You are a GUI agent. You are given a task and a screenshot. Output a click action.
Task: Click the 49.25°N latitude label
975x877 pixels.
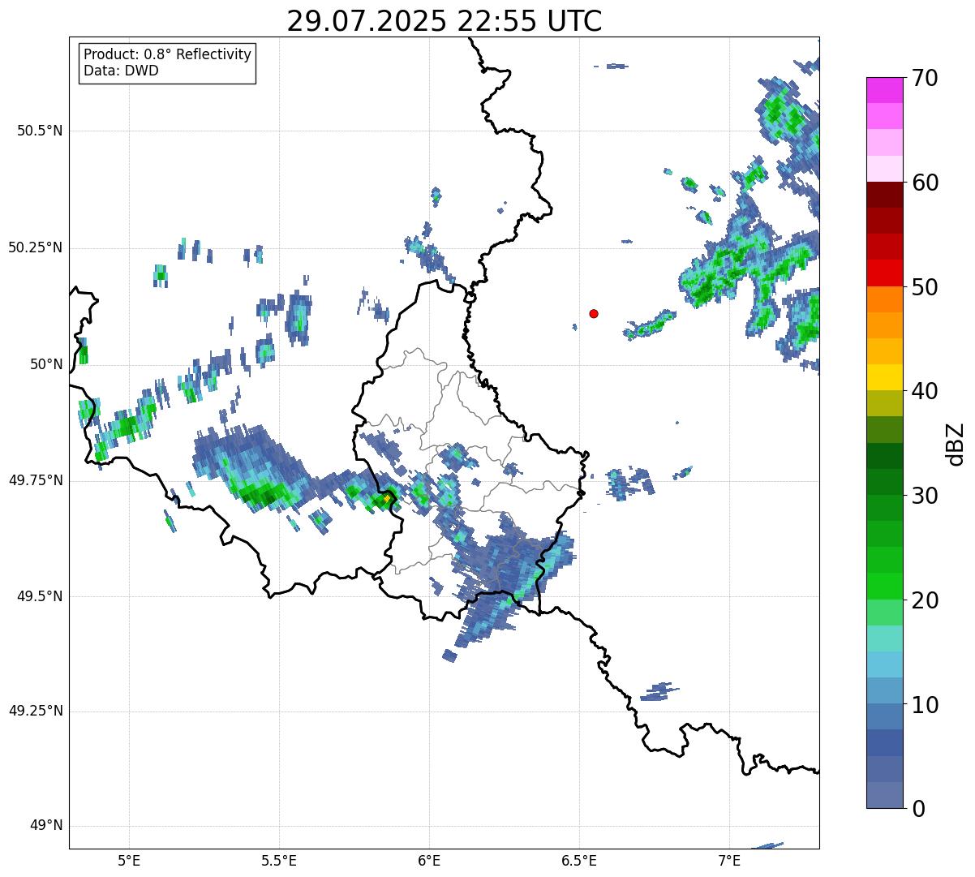pos(36,711)
